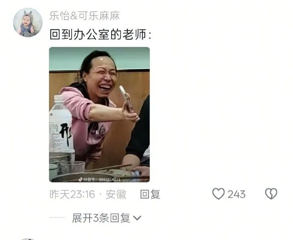Open the partially visible avatar at the bottom

click(x=28, y=239)
